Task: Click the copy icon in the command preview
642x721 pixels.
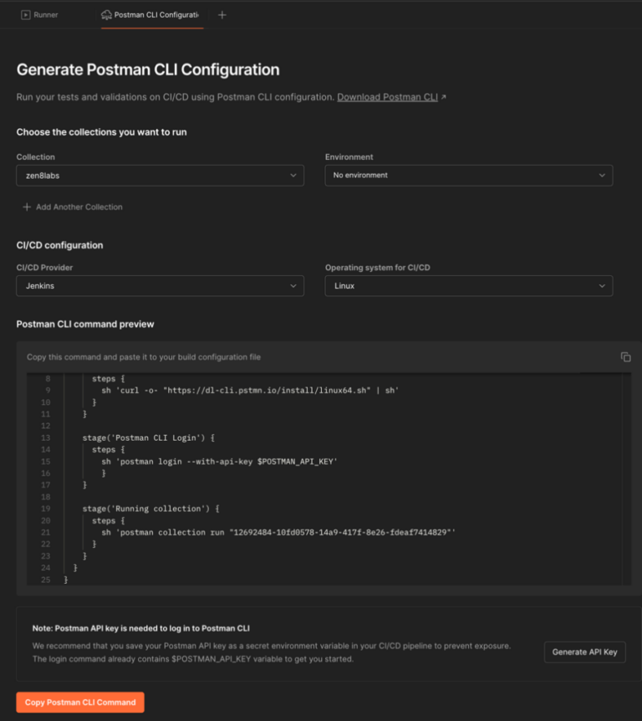Action: click(625, 356)
